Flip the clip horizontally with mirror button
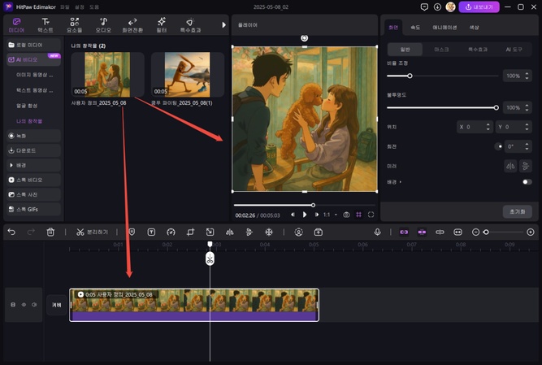The height and width of the screenshot is (365, 542). 510,167
